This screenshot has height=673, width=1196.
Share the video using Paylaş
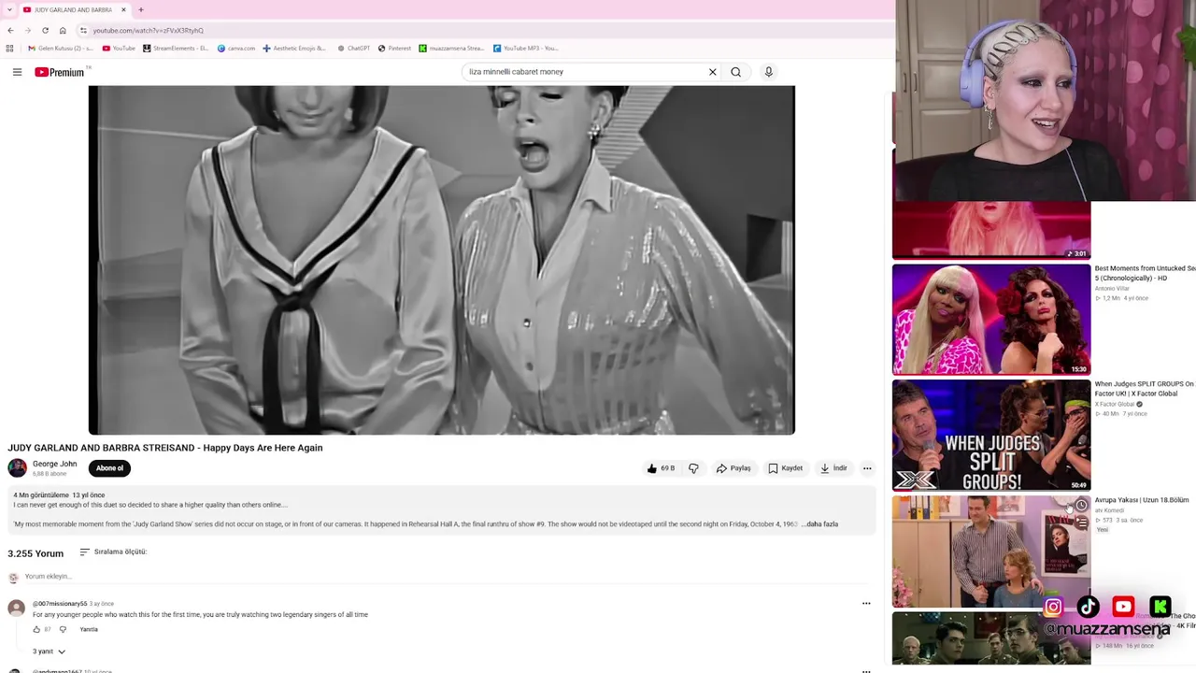click(733, 468)
